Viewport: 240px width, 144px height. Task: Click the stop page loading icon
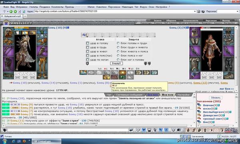tap(20, 12)
